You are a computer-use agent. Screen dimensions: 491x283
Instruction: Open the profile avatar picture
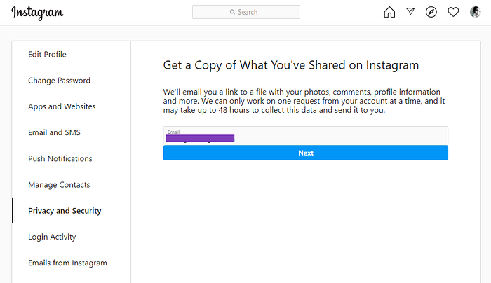476,12
